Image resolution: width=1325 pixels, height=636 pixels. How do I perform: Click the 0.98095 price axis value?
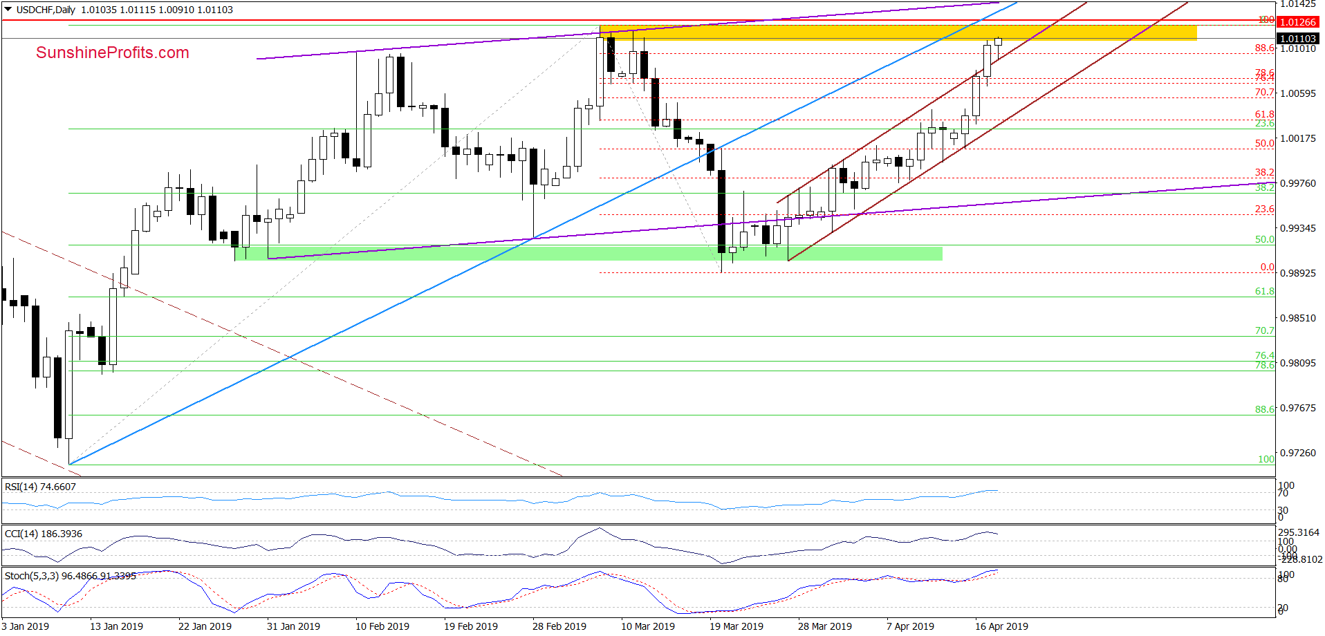tap(1298, 363)
